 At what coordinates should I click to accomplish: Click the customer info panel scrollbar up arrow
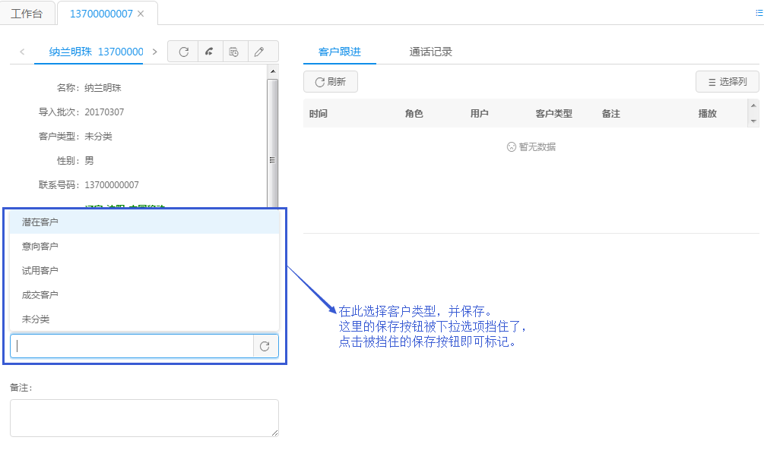pos(272,71)
